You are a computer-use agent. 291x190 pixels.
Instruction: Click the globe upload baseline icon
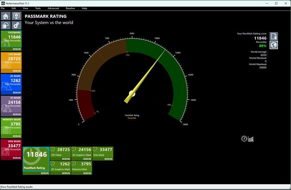tap(274, 45)
